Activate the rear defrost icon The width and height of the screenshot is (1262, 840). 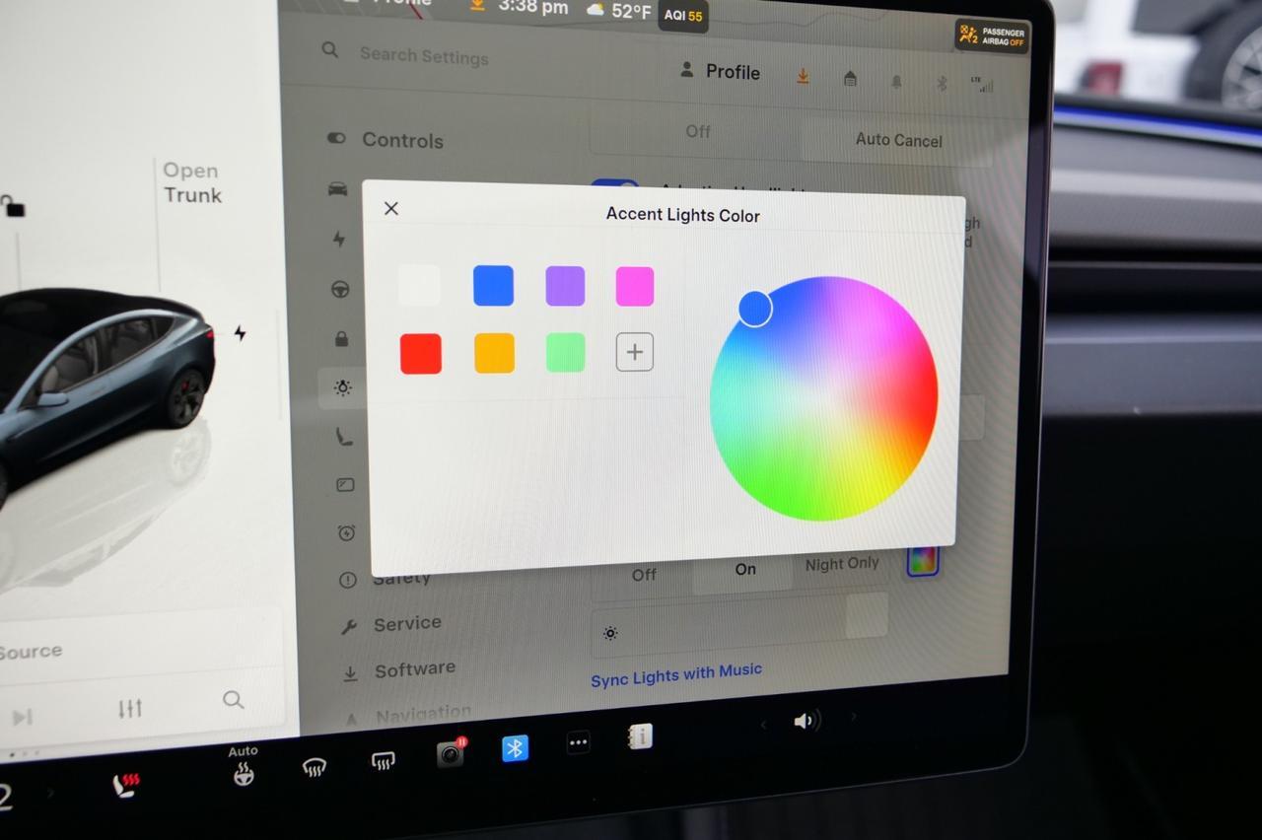tap(383, 760)
